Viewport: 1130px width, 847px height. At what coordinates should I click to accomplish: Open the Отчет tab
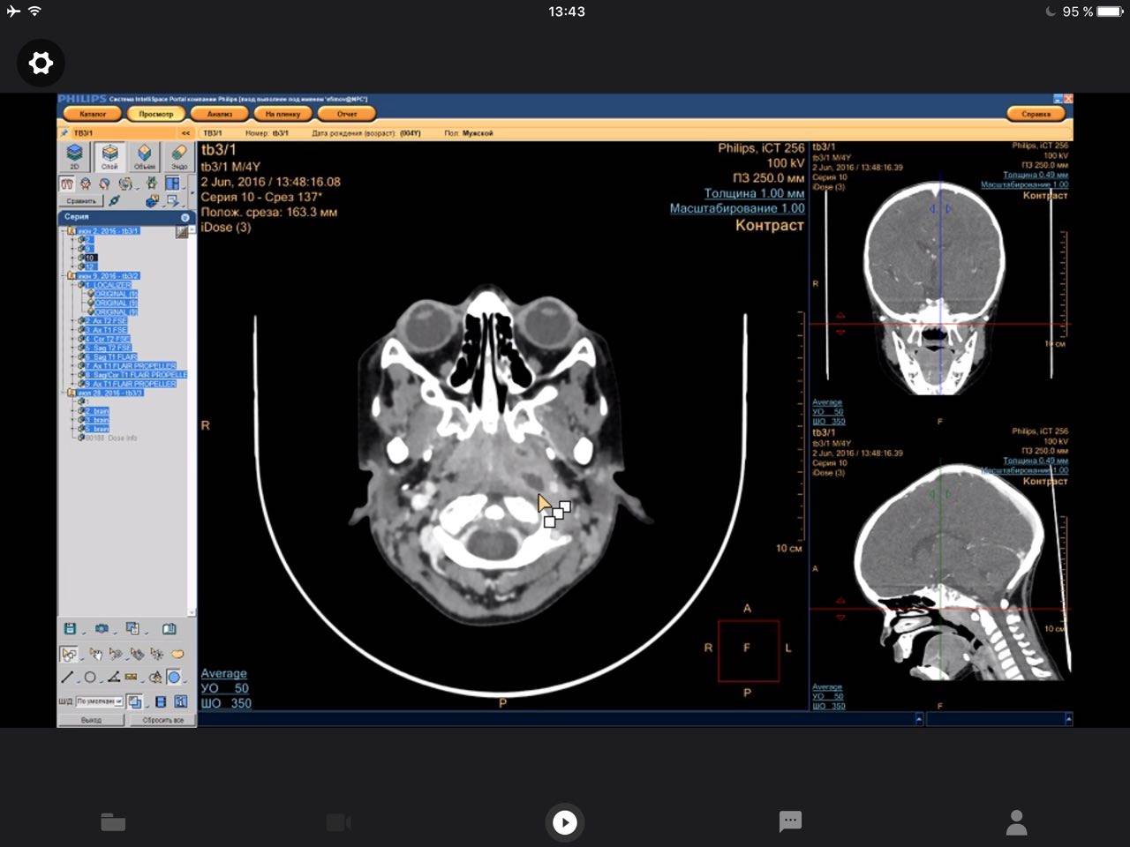(347, 114)
